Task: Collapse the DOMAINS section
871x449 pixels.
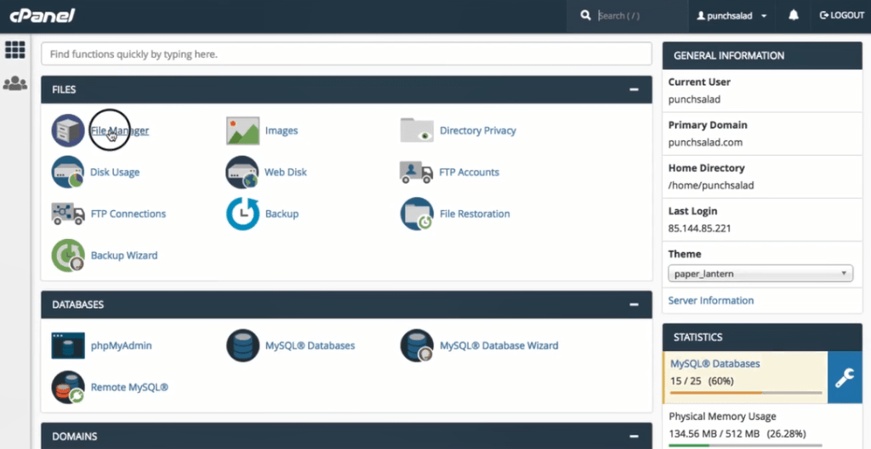Action: pos(634,436)
